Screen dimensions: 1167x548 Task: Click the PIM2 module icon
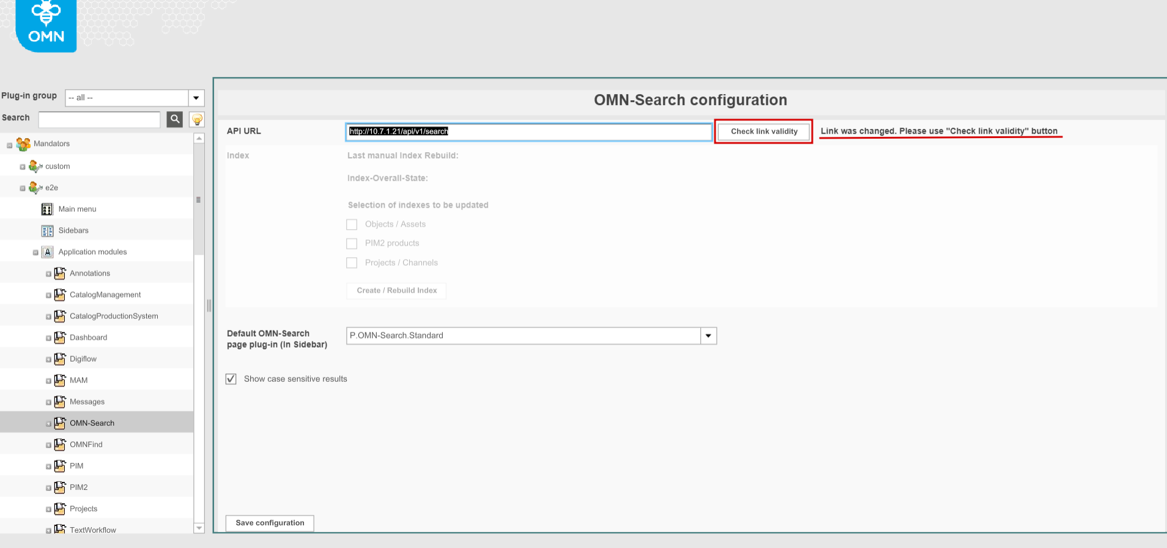[60, 487]
